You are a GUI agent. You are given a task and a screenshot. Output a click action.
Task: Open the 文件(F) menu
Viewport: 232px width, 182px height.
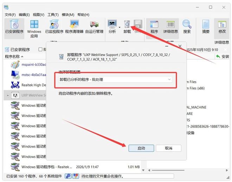(10, 15)
